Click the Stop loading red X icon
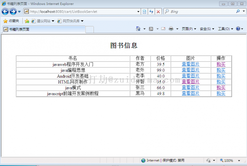Viewport: 247px width, 166px height. 158,12
